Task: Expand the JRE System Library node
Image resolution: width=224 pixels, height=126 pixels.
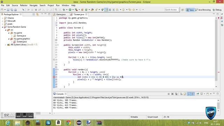Action: pyautogui.click(x=6, y=45)
